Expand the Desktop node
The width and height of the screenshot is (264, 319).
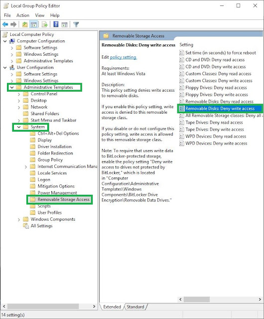tap(19, 101)
